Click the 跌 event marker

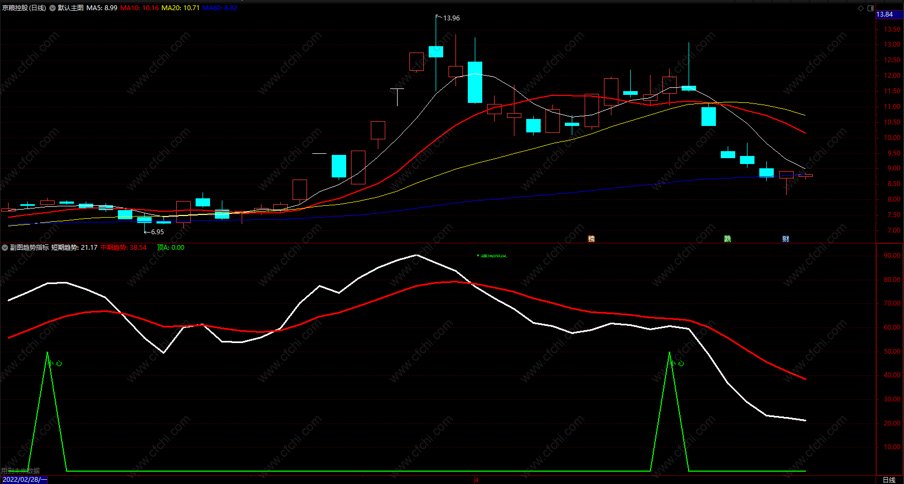[x=728, y=239]
